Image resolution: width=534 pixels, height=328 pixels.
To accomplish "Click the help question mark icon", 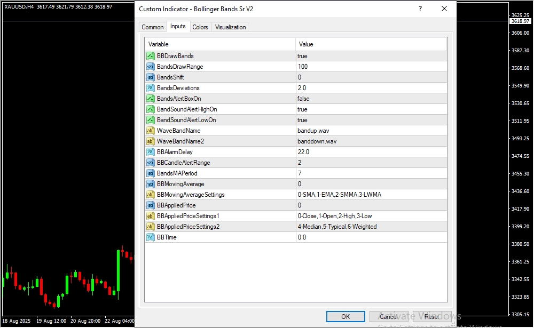I will pyautogui.click(x=420, y=9).
